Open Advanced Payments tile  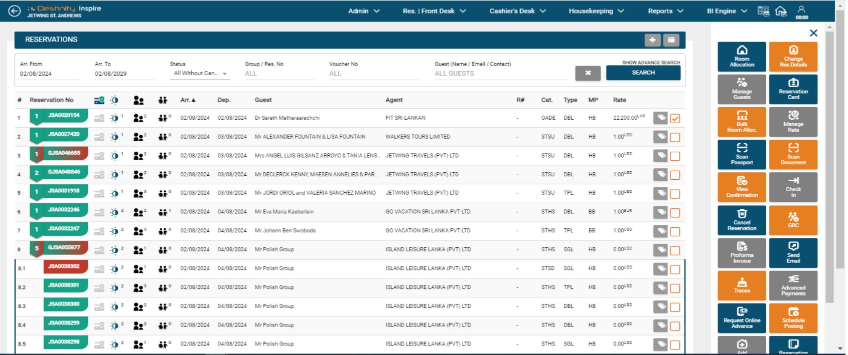[793, 285]
